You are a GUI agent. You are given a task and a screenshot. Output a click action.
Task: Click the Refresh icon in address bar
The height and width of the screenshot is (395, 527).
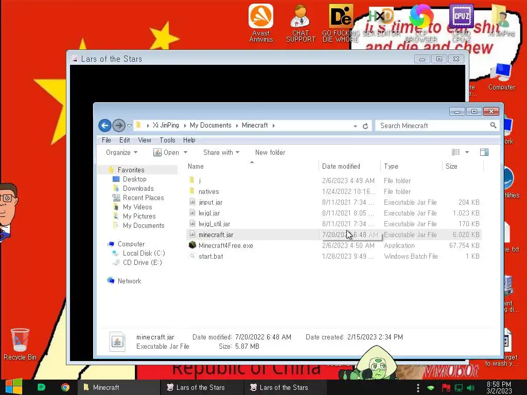click(365, 126)
